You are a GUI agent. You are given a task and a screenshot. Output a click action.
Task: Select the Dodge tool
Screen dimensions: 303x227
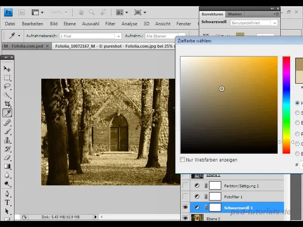7,184
